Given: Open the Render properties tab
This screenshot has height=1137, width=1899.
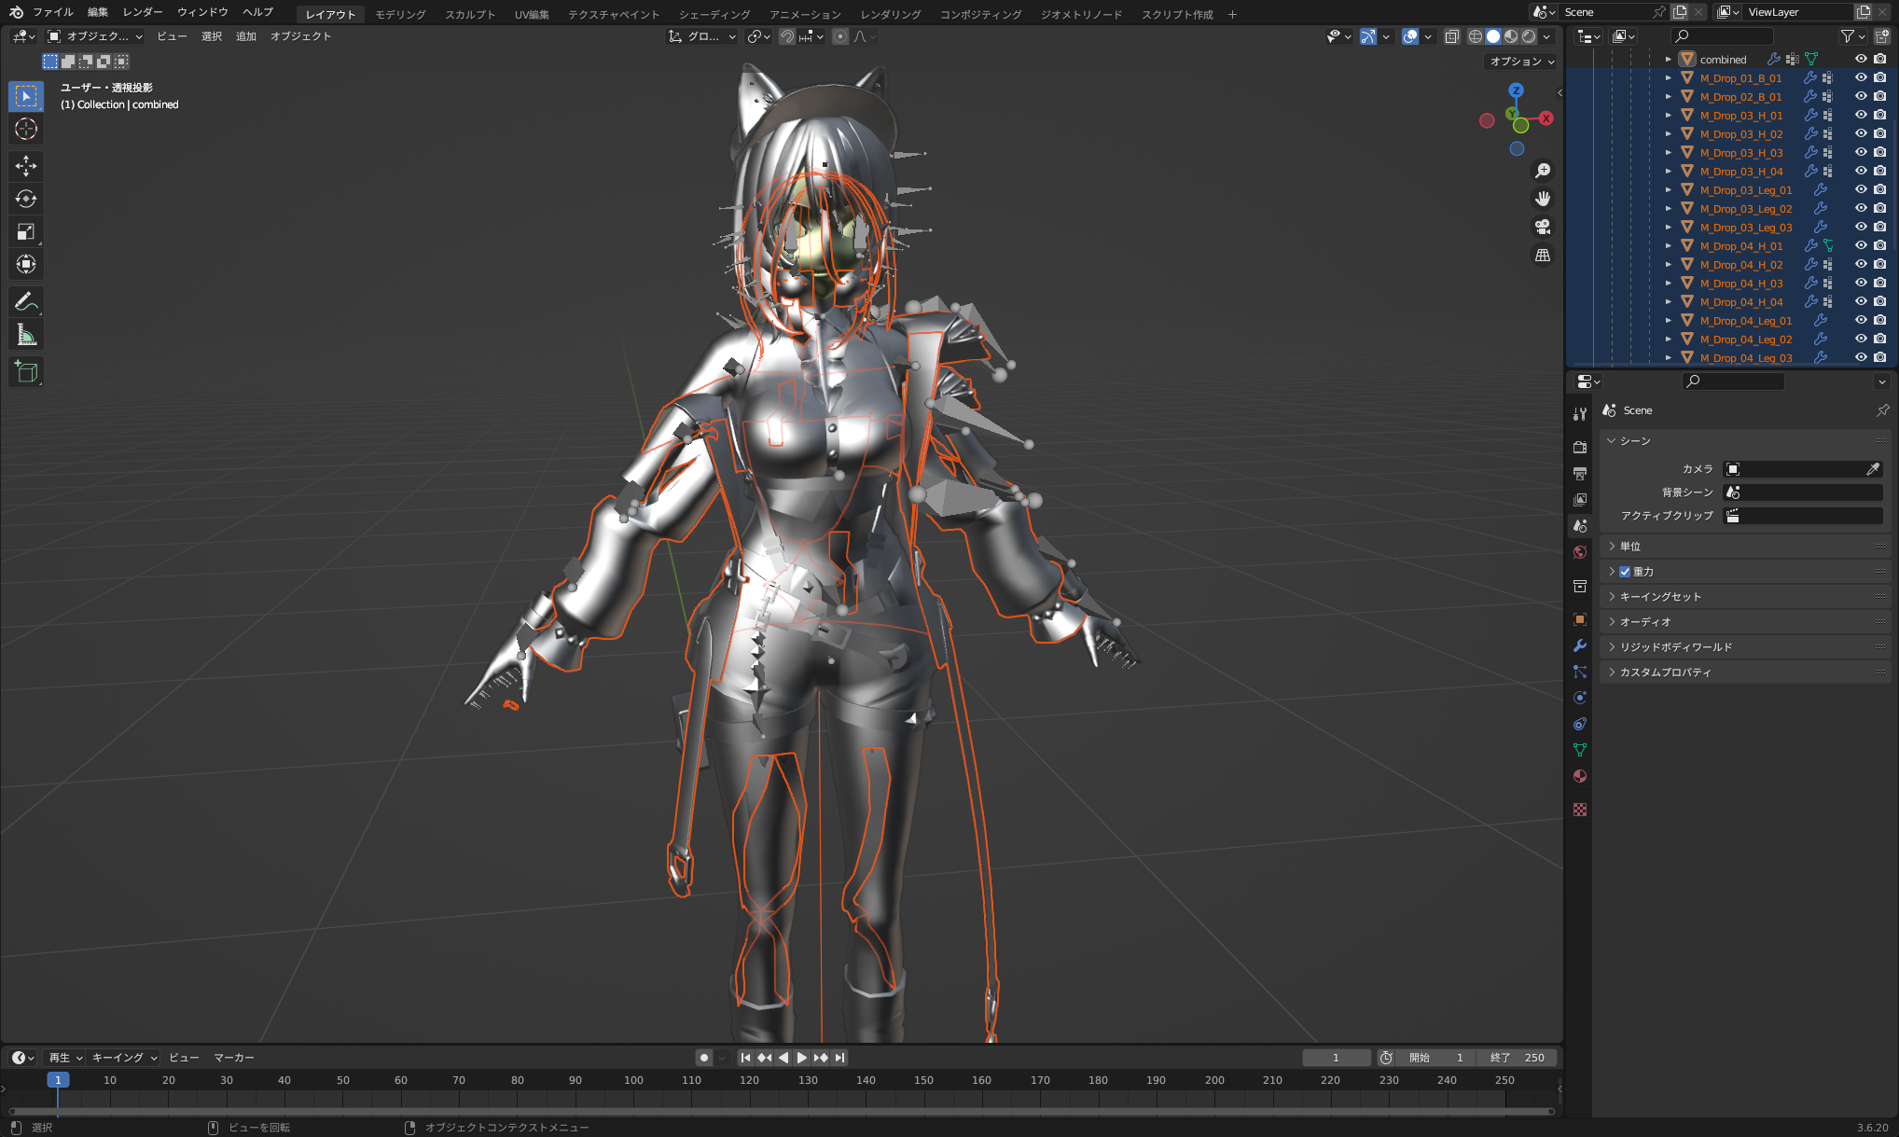Looking at the screenshot, I should (x=1580, y=448).
